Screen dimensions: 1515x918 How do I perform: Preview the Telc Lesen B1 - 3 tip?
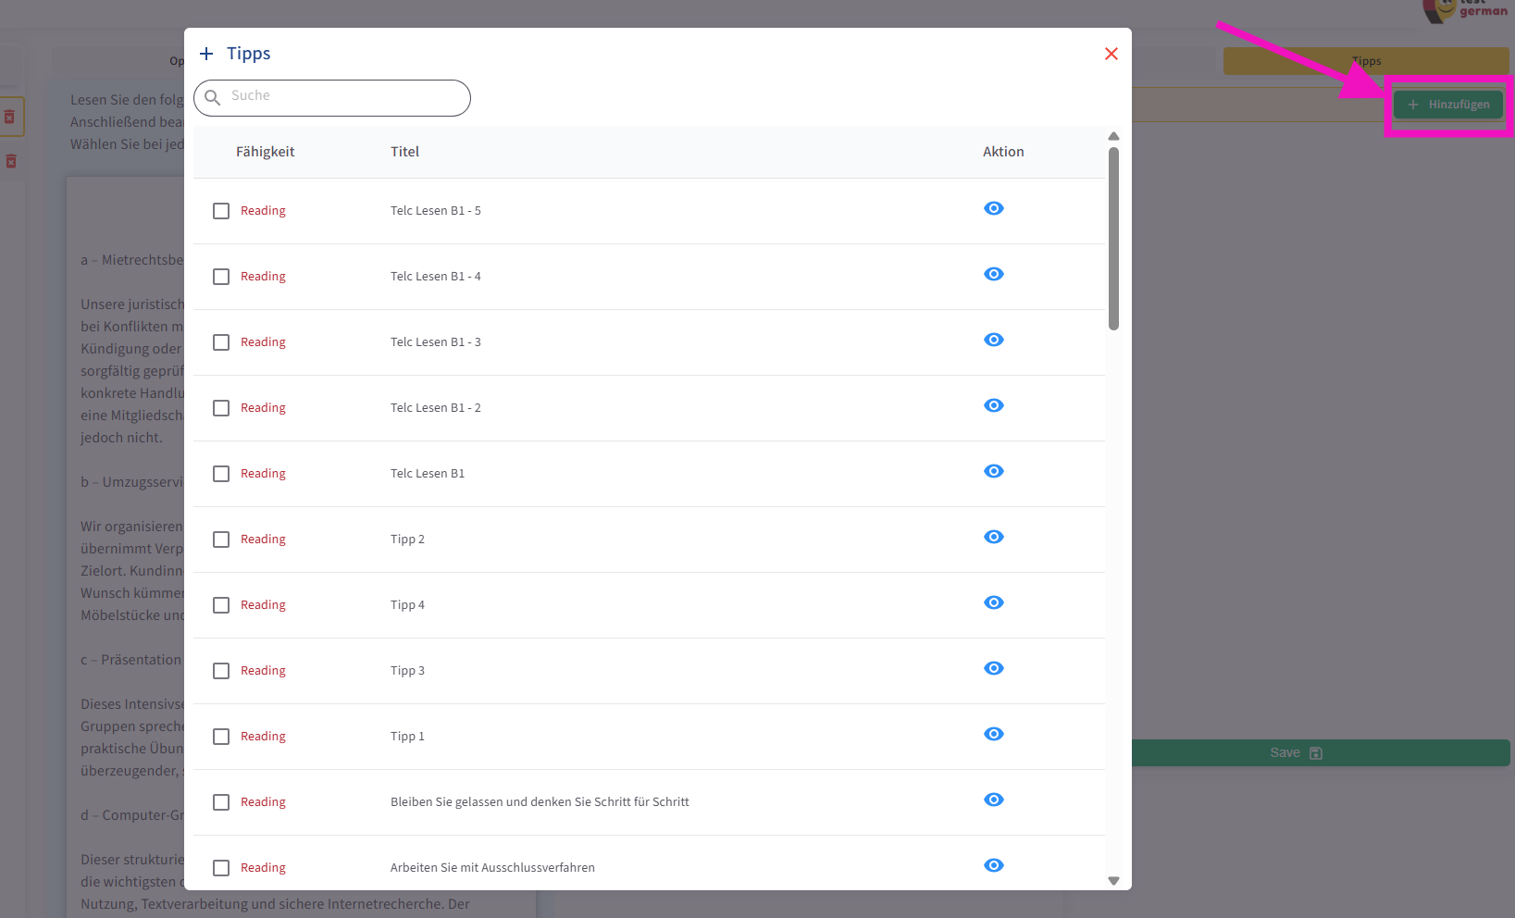pyautogui.click(x=993, y=340)
